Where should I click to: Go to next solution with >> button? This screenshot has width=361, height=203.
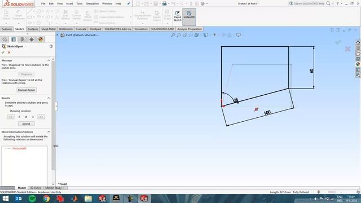(x=41, y=117)
